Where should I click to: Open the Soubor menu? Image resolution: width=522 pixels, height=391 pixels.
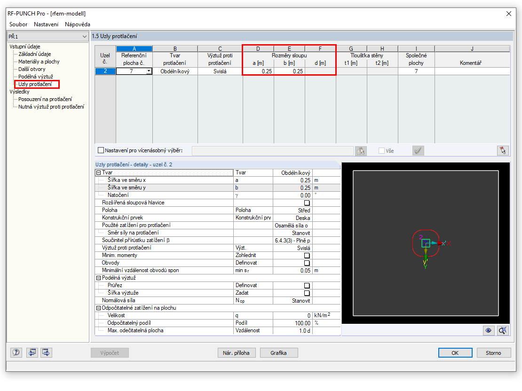tap(18, 24)
